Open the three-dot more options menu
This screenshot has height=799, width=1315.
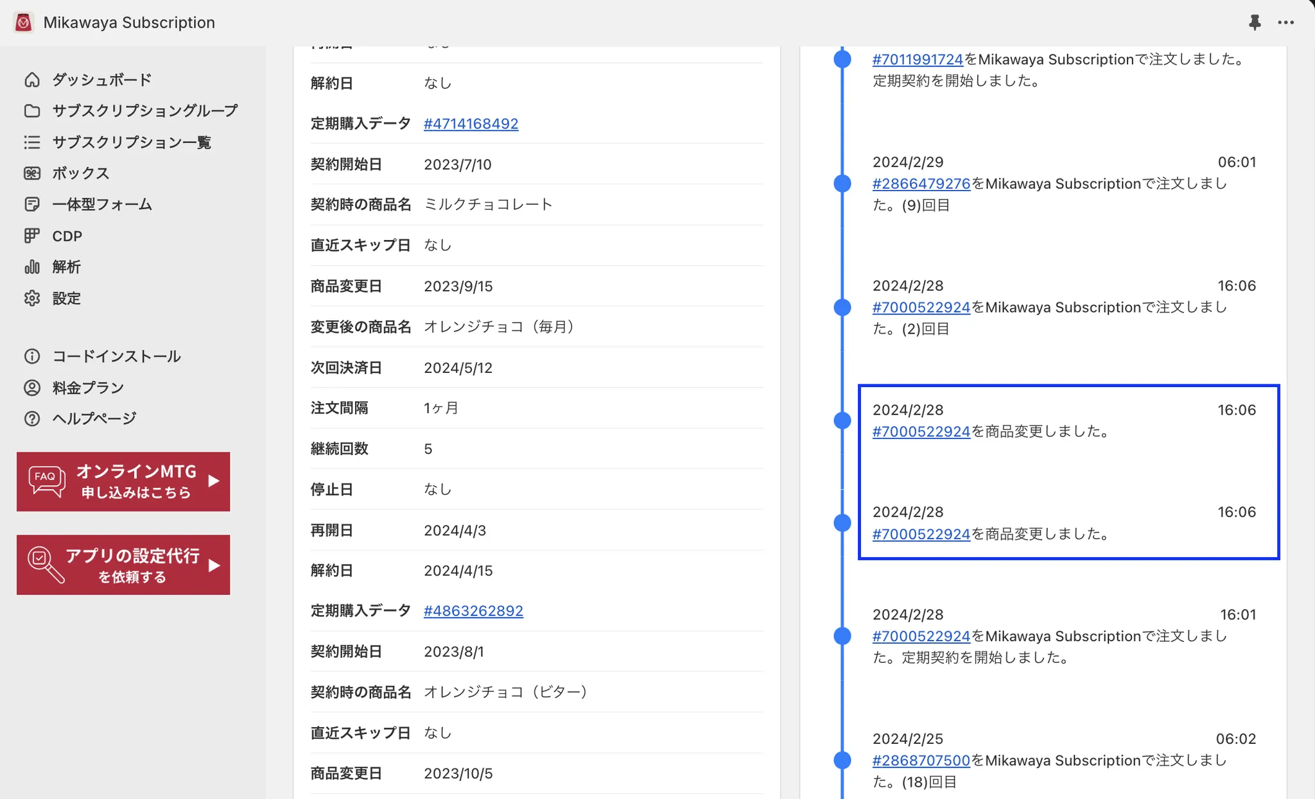[x=1285, y=22]
